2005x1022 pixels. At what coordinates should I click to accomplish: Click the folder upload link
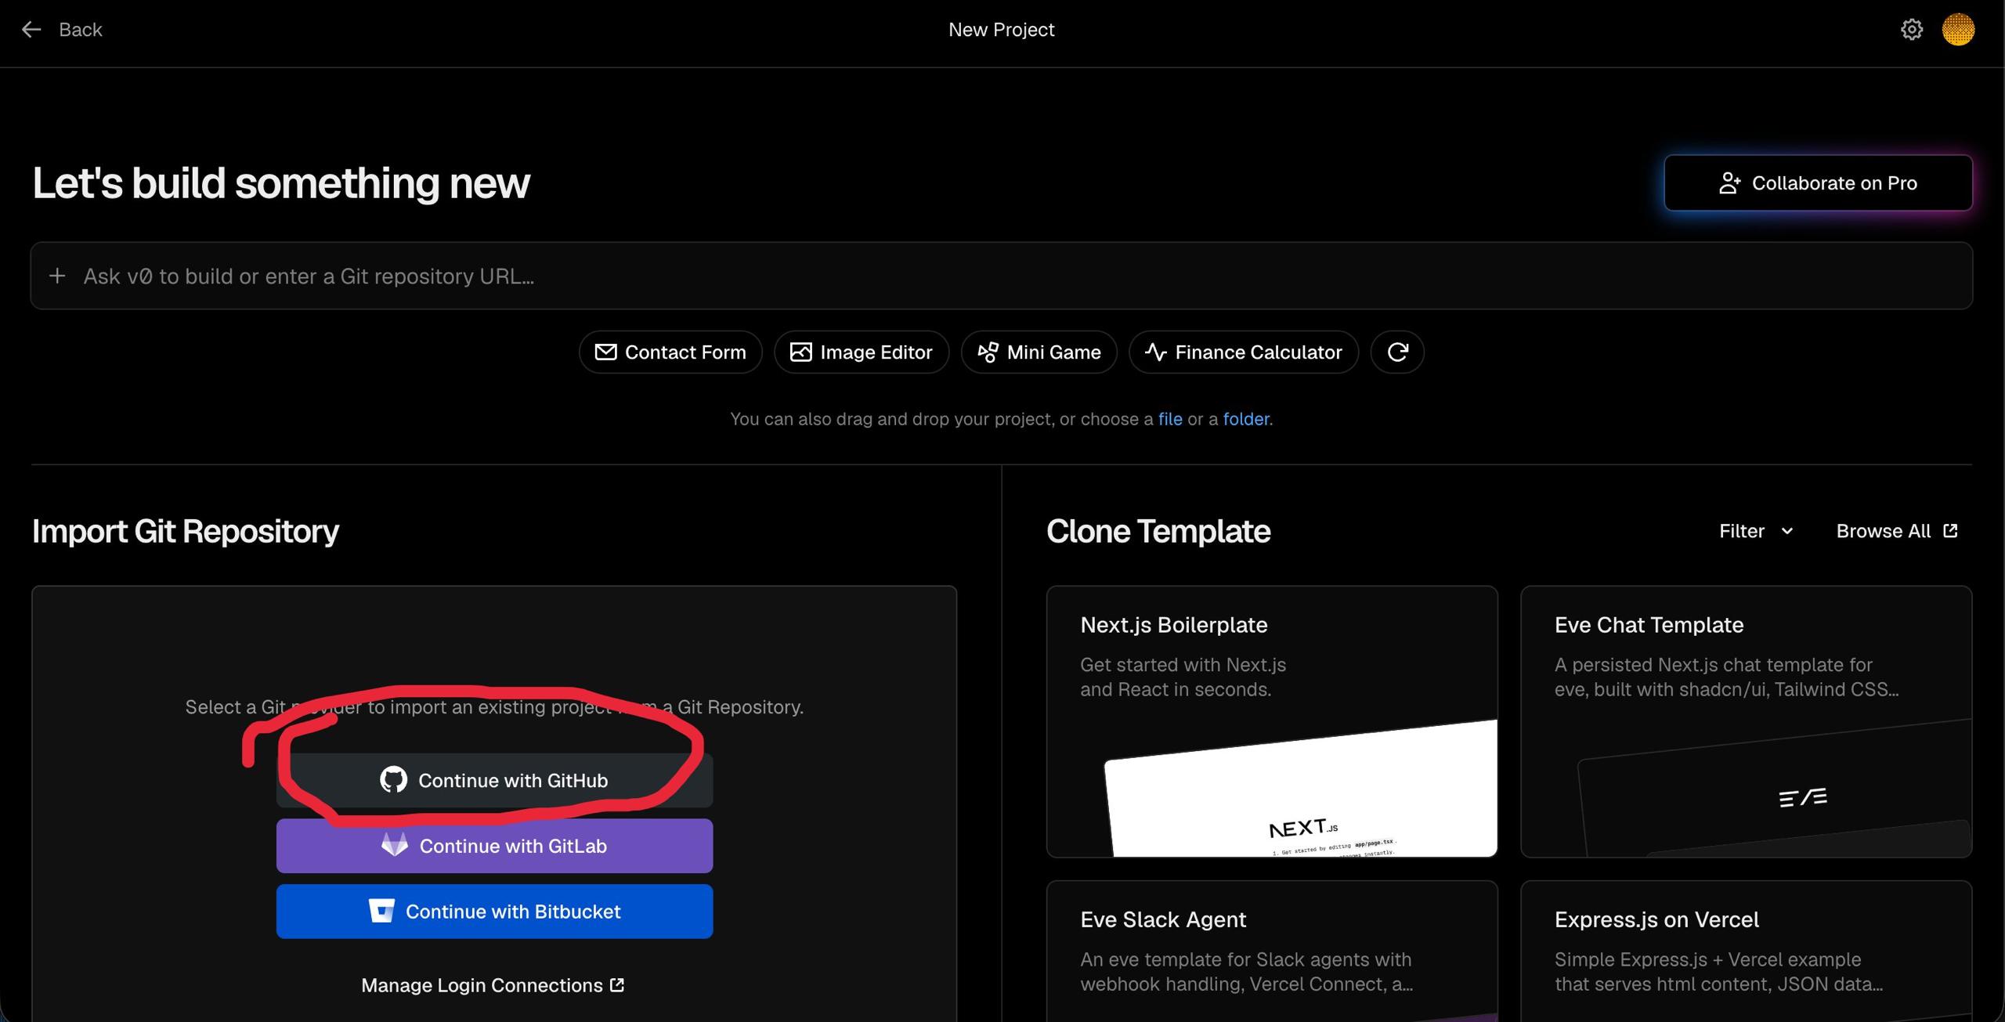coord(1246,419)
